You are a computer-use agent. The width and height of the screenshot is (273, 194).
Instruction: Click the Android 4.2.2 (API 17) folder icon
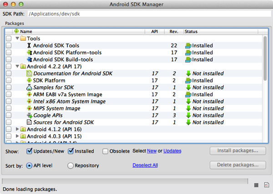[23, 66]
